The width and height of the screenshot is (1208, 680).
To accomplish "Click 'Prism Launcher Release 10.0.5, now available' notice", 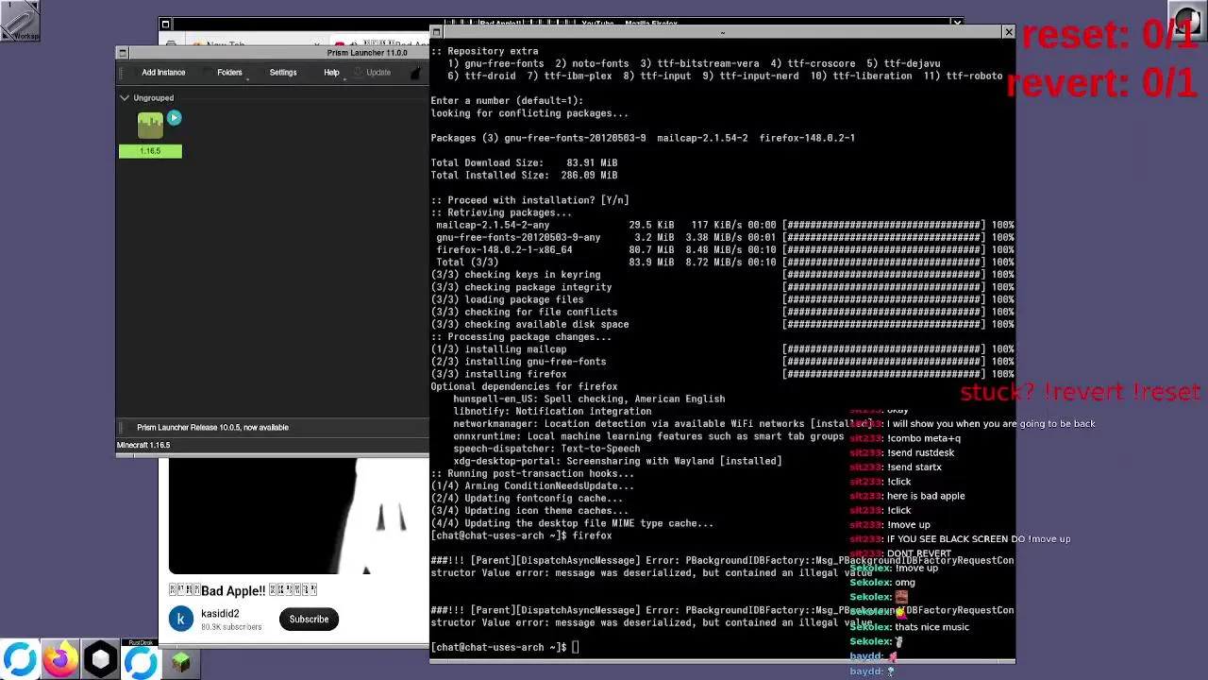I will point(212,427).
